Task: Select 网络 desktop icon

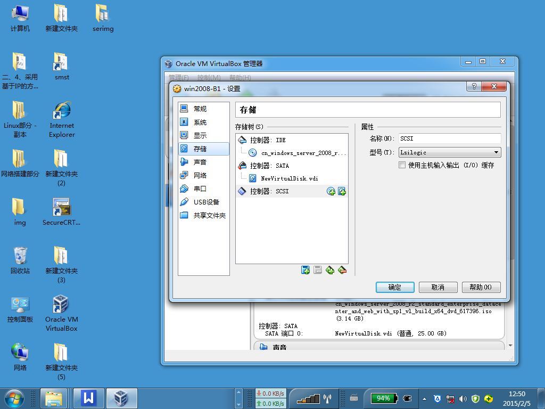Action: (x=20, y=357)
